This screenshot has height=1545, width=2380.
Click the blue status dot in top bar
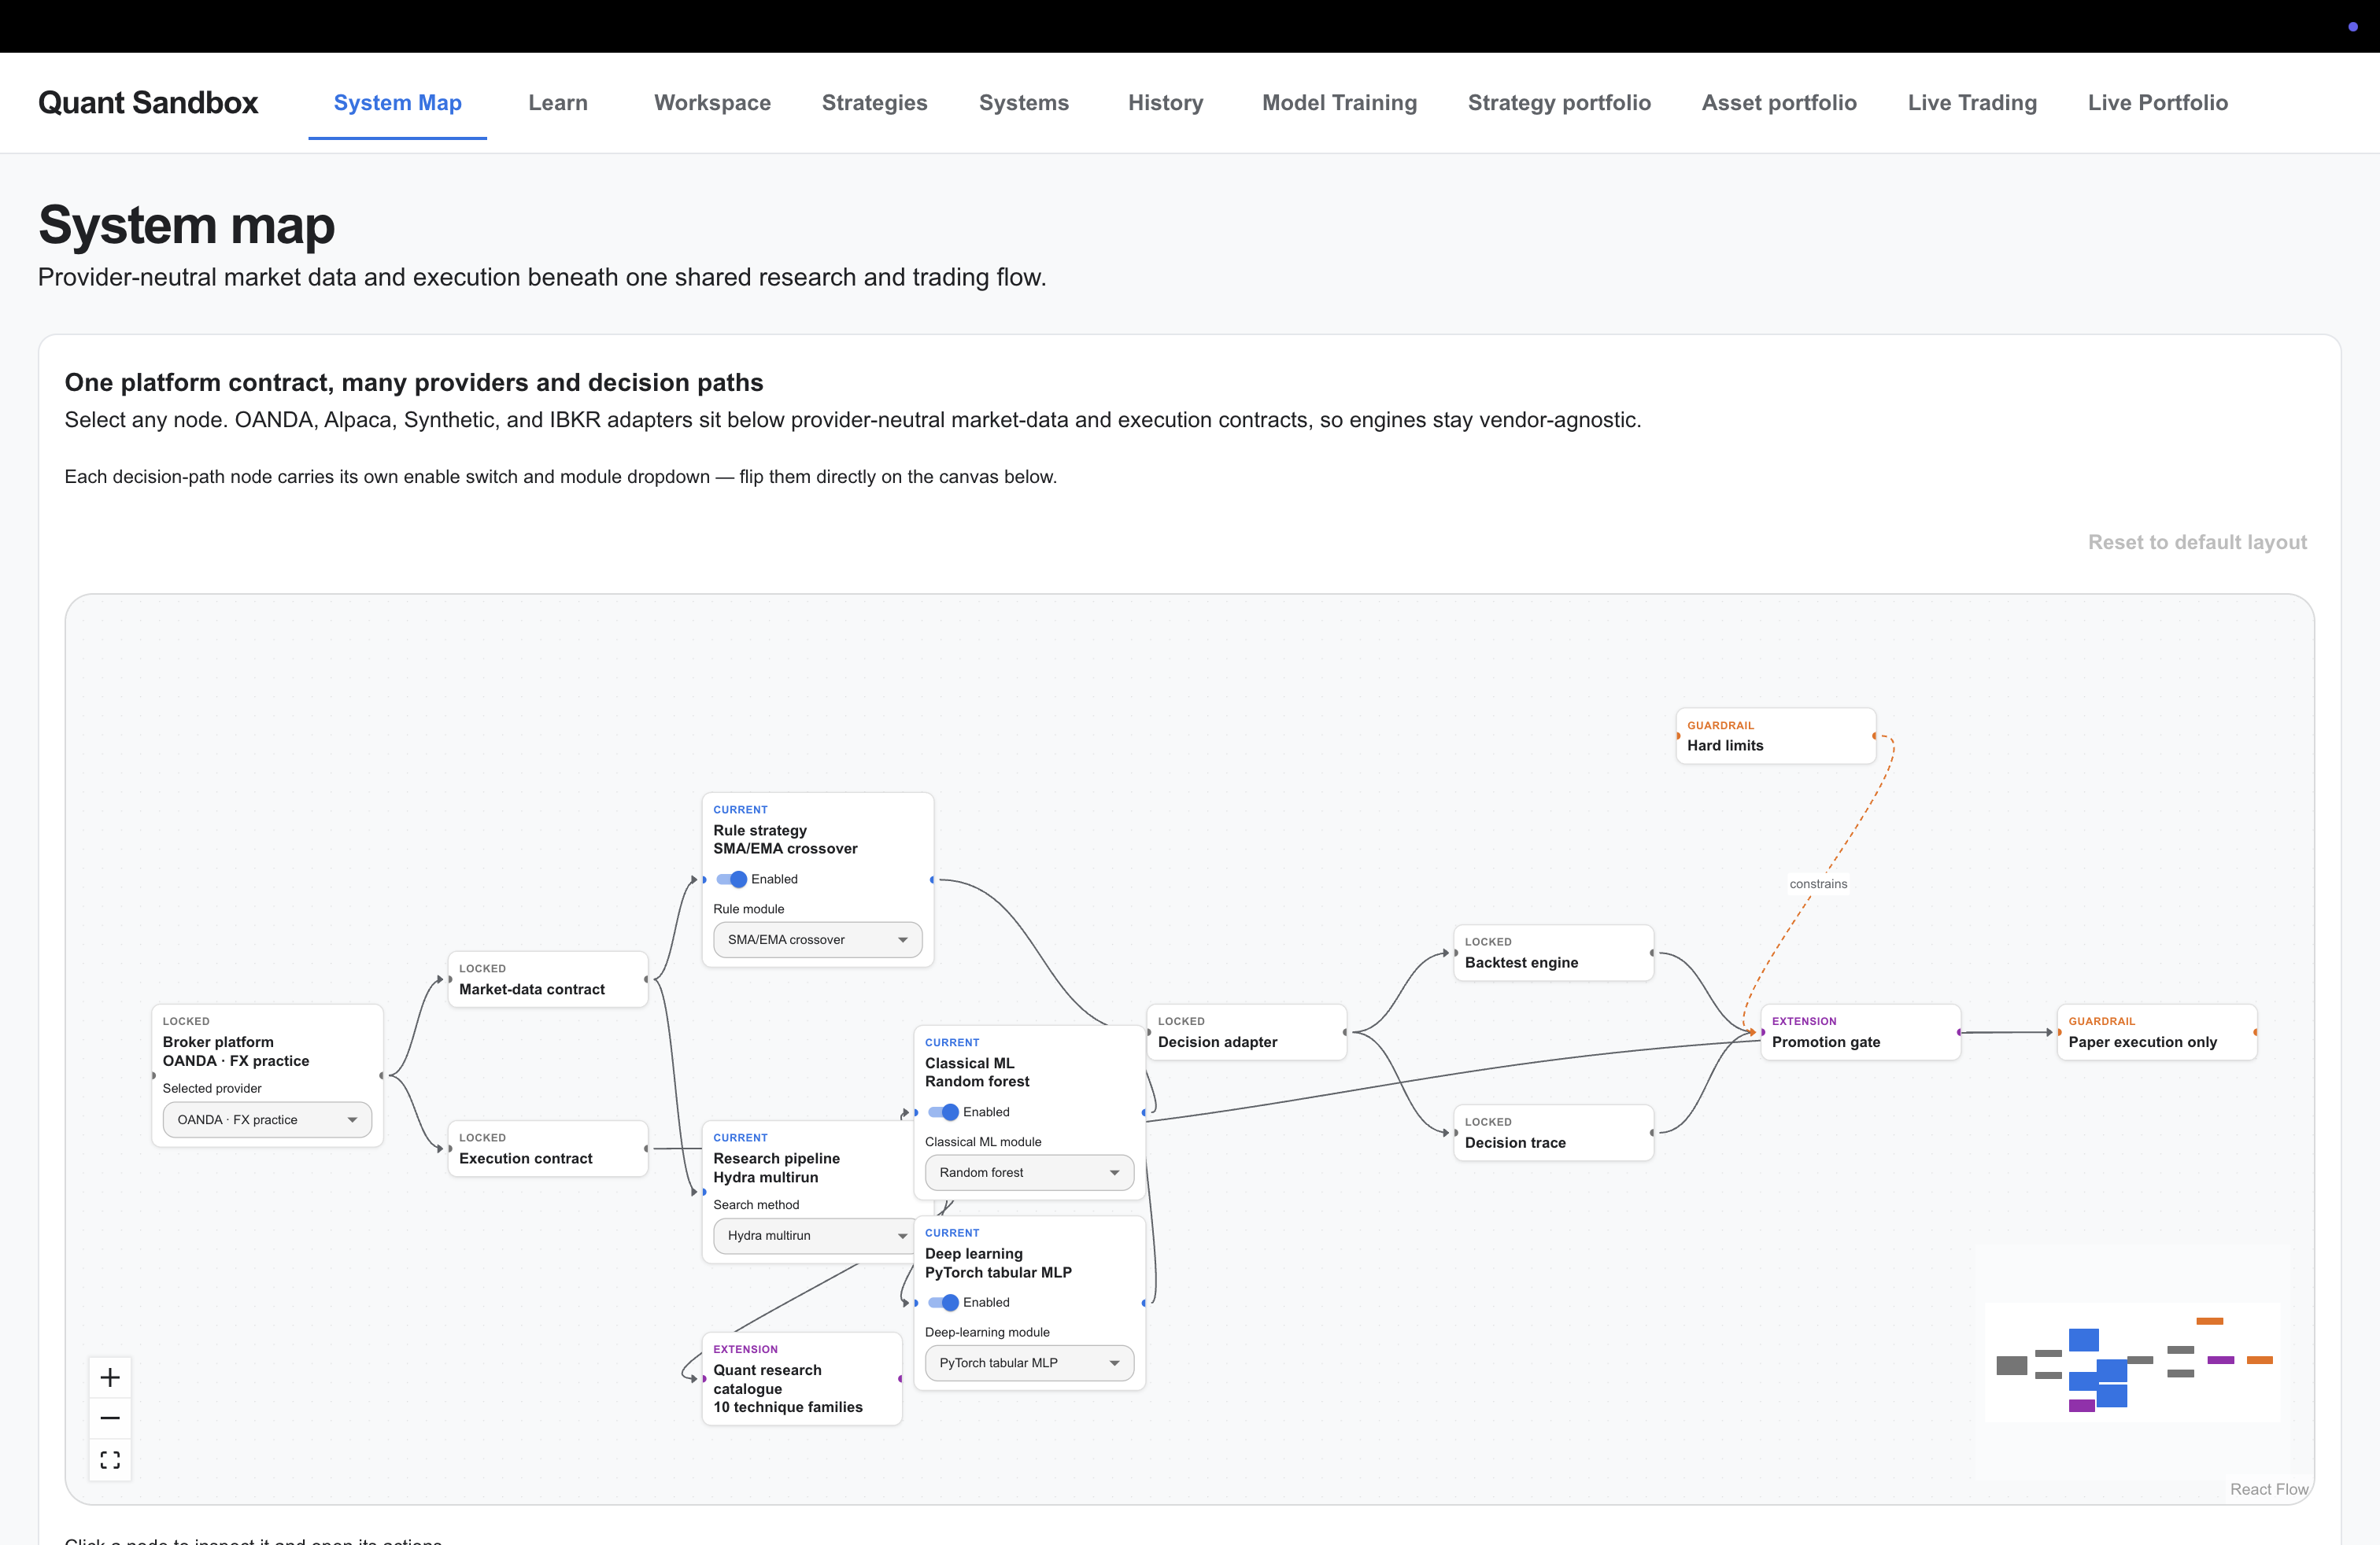(x=2352, y=27)
